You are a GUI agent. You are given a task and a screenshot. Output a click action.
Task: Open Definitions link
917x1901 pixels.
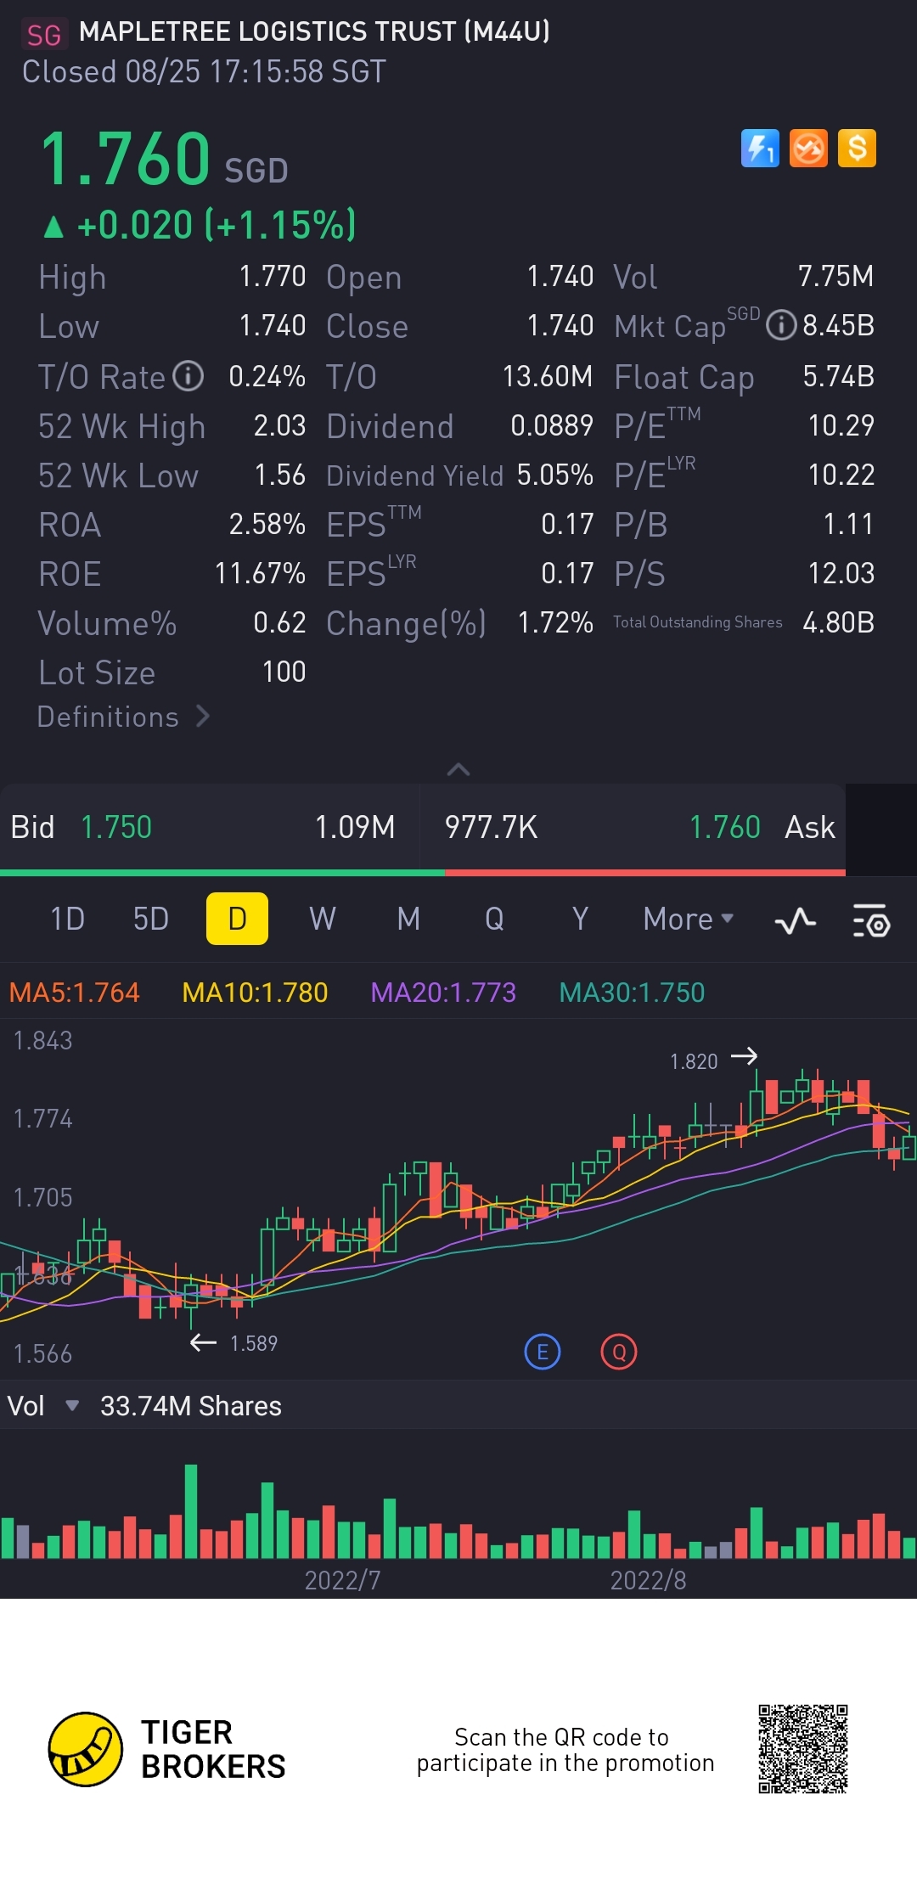[124, 717]
